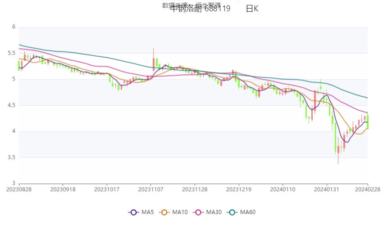
Task: Click the last green candle at 20240228
Action: point(368,121)
